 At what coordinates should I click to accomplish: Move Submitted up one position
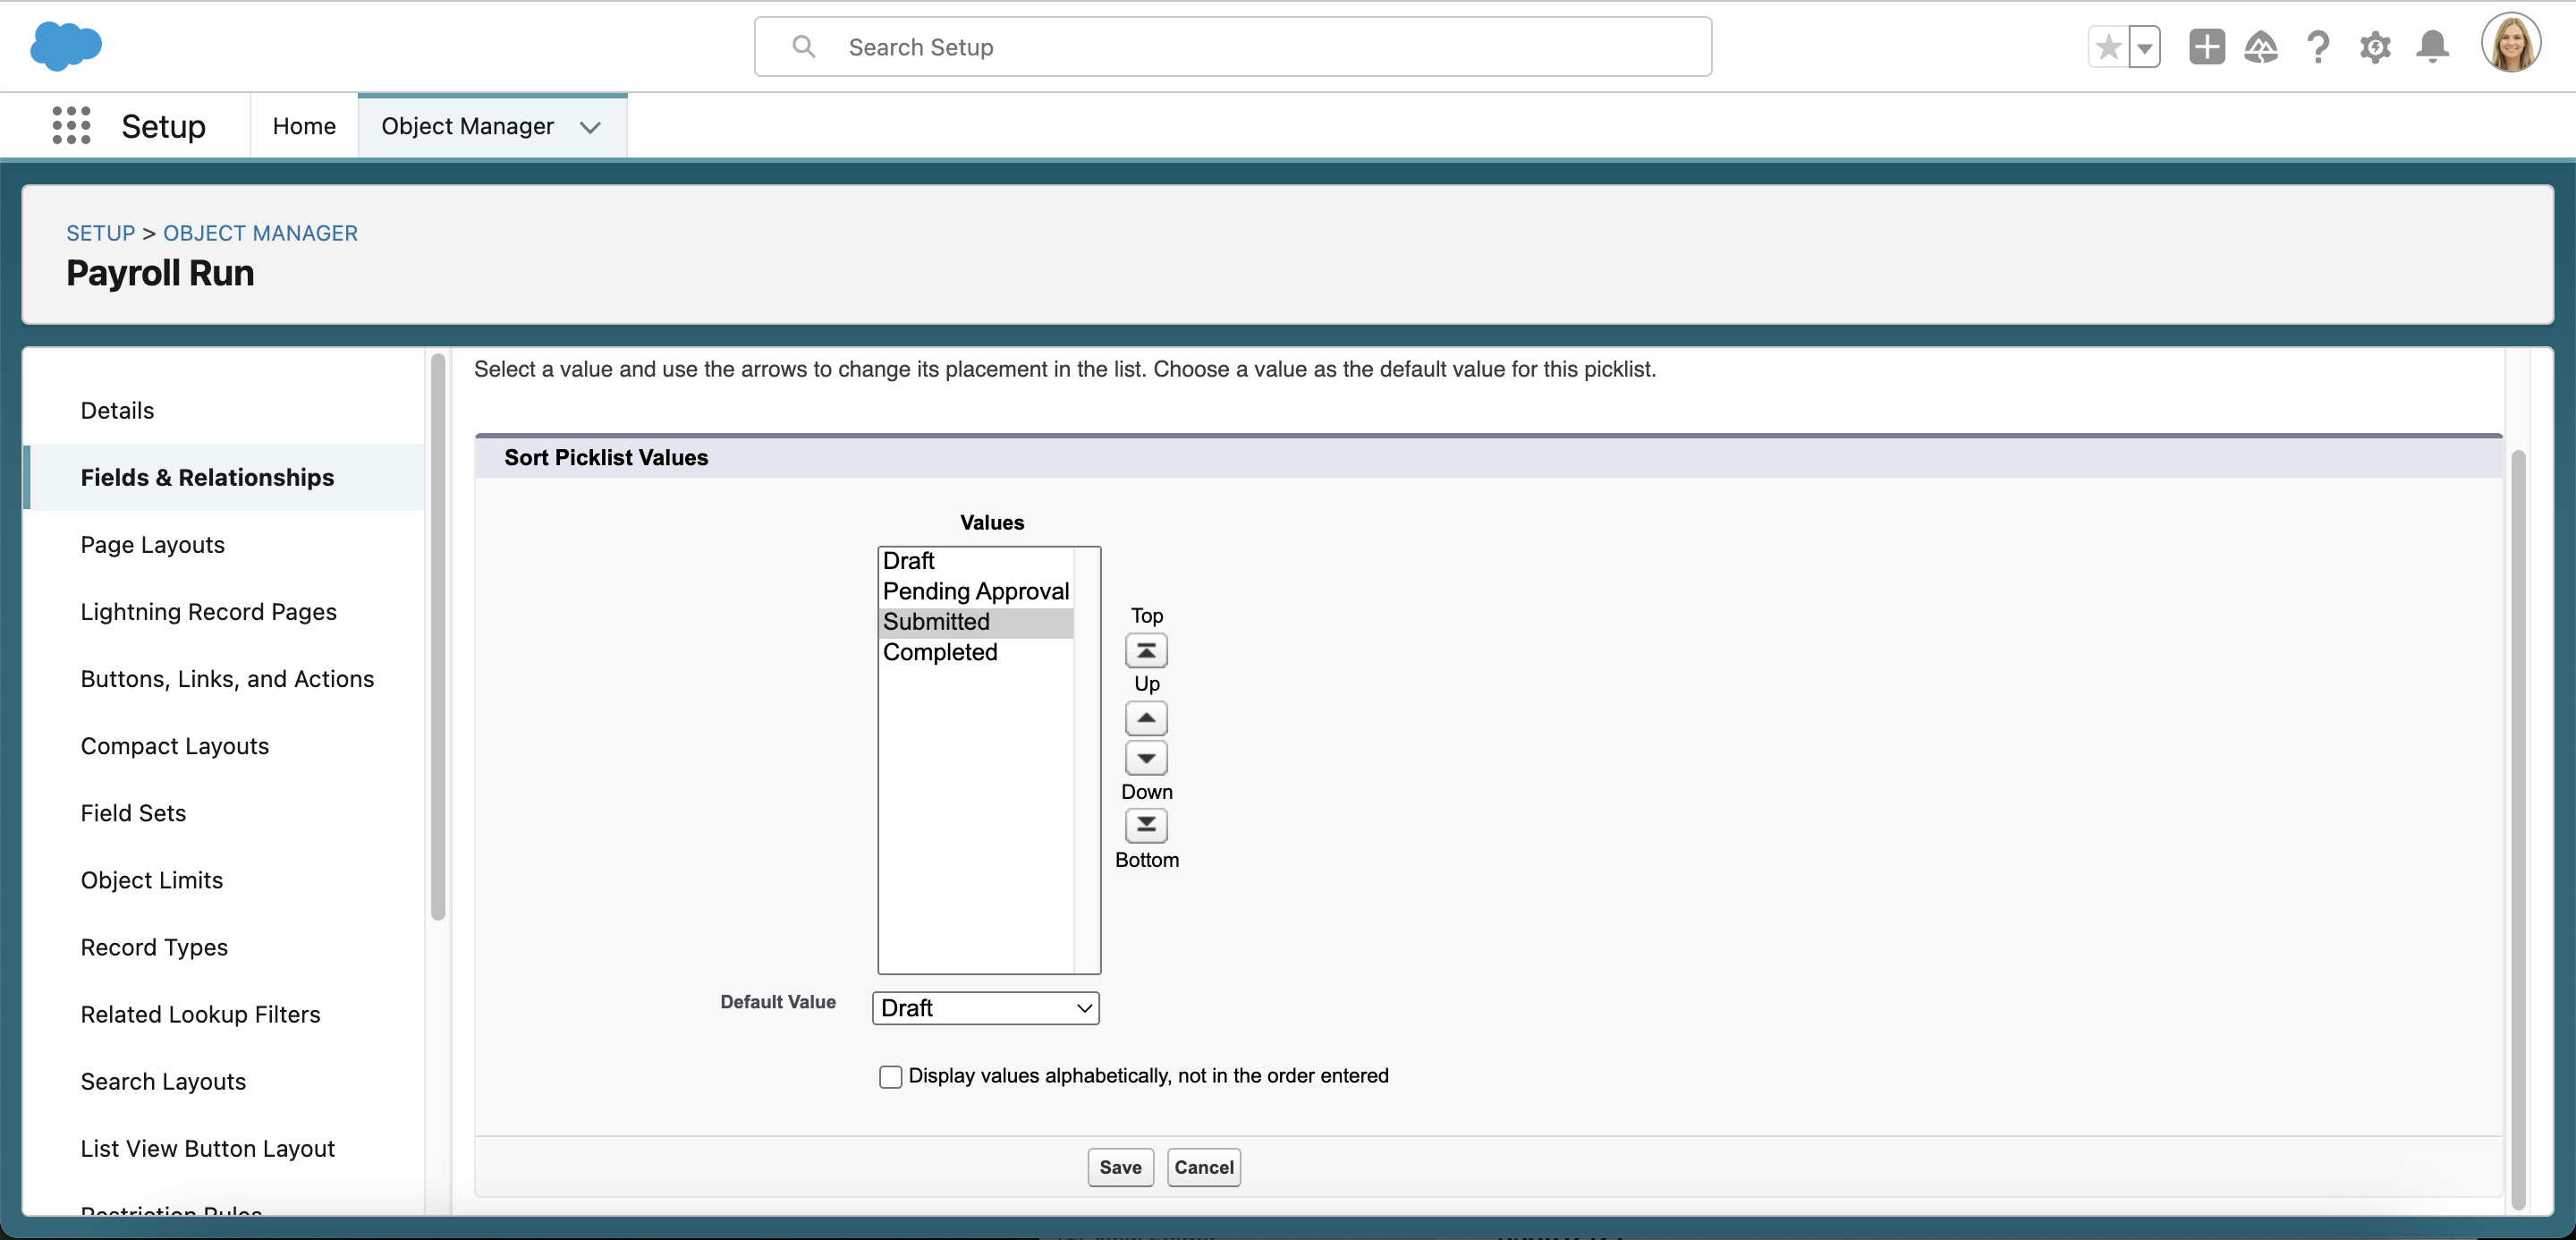(x=1146, y=718)
